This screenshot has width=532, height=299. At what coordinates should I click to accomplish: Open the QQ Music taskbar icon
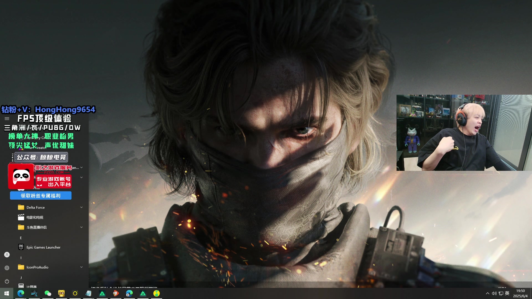coord(157,293)
